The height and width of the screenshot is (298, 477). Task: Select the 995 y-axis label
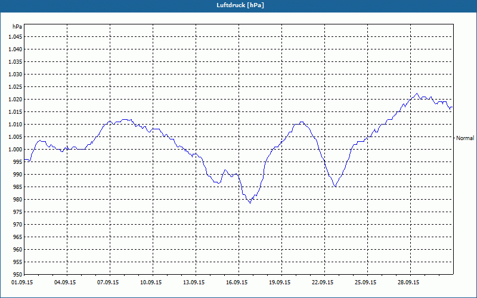[18, 162]
